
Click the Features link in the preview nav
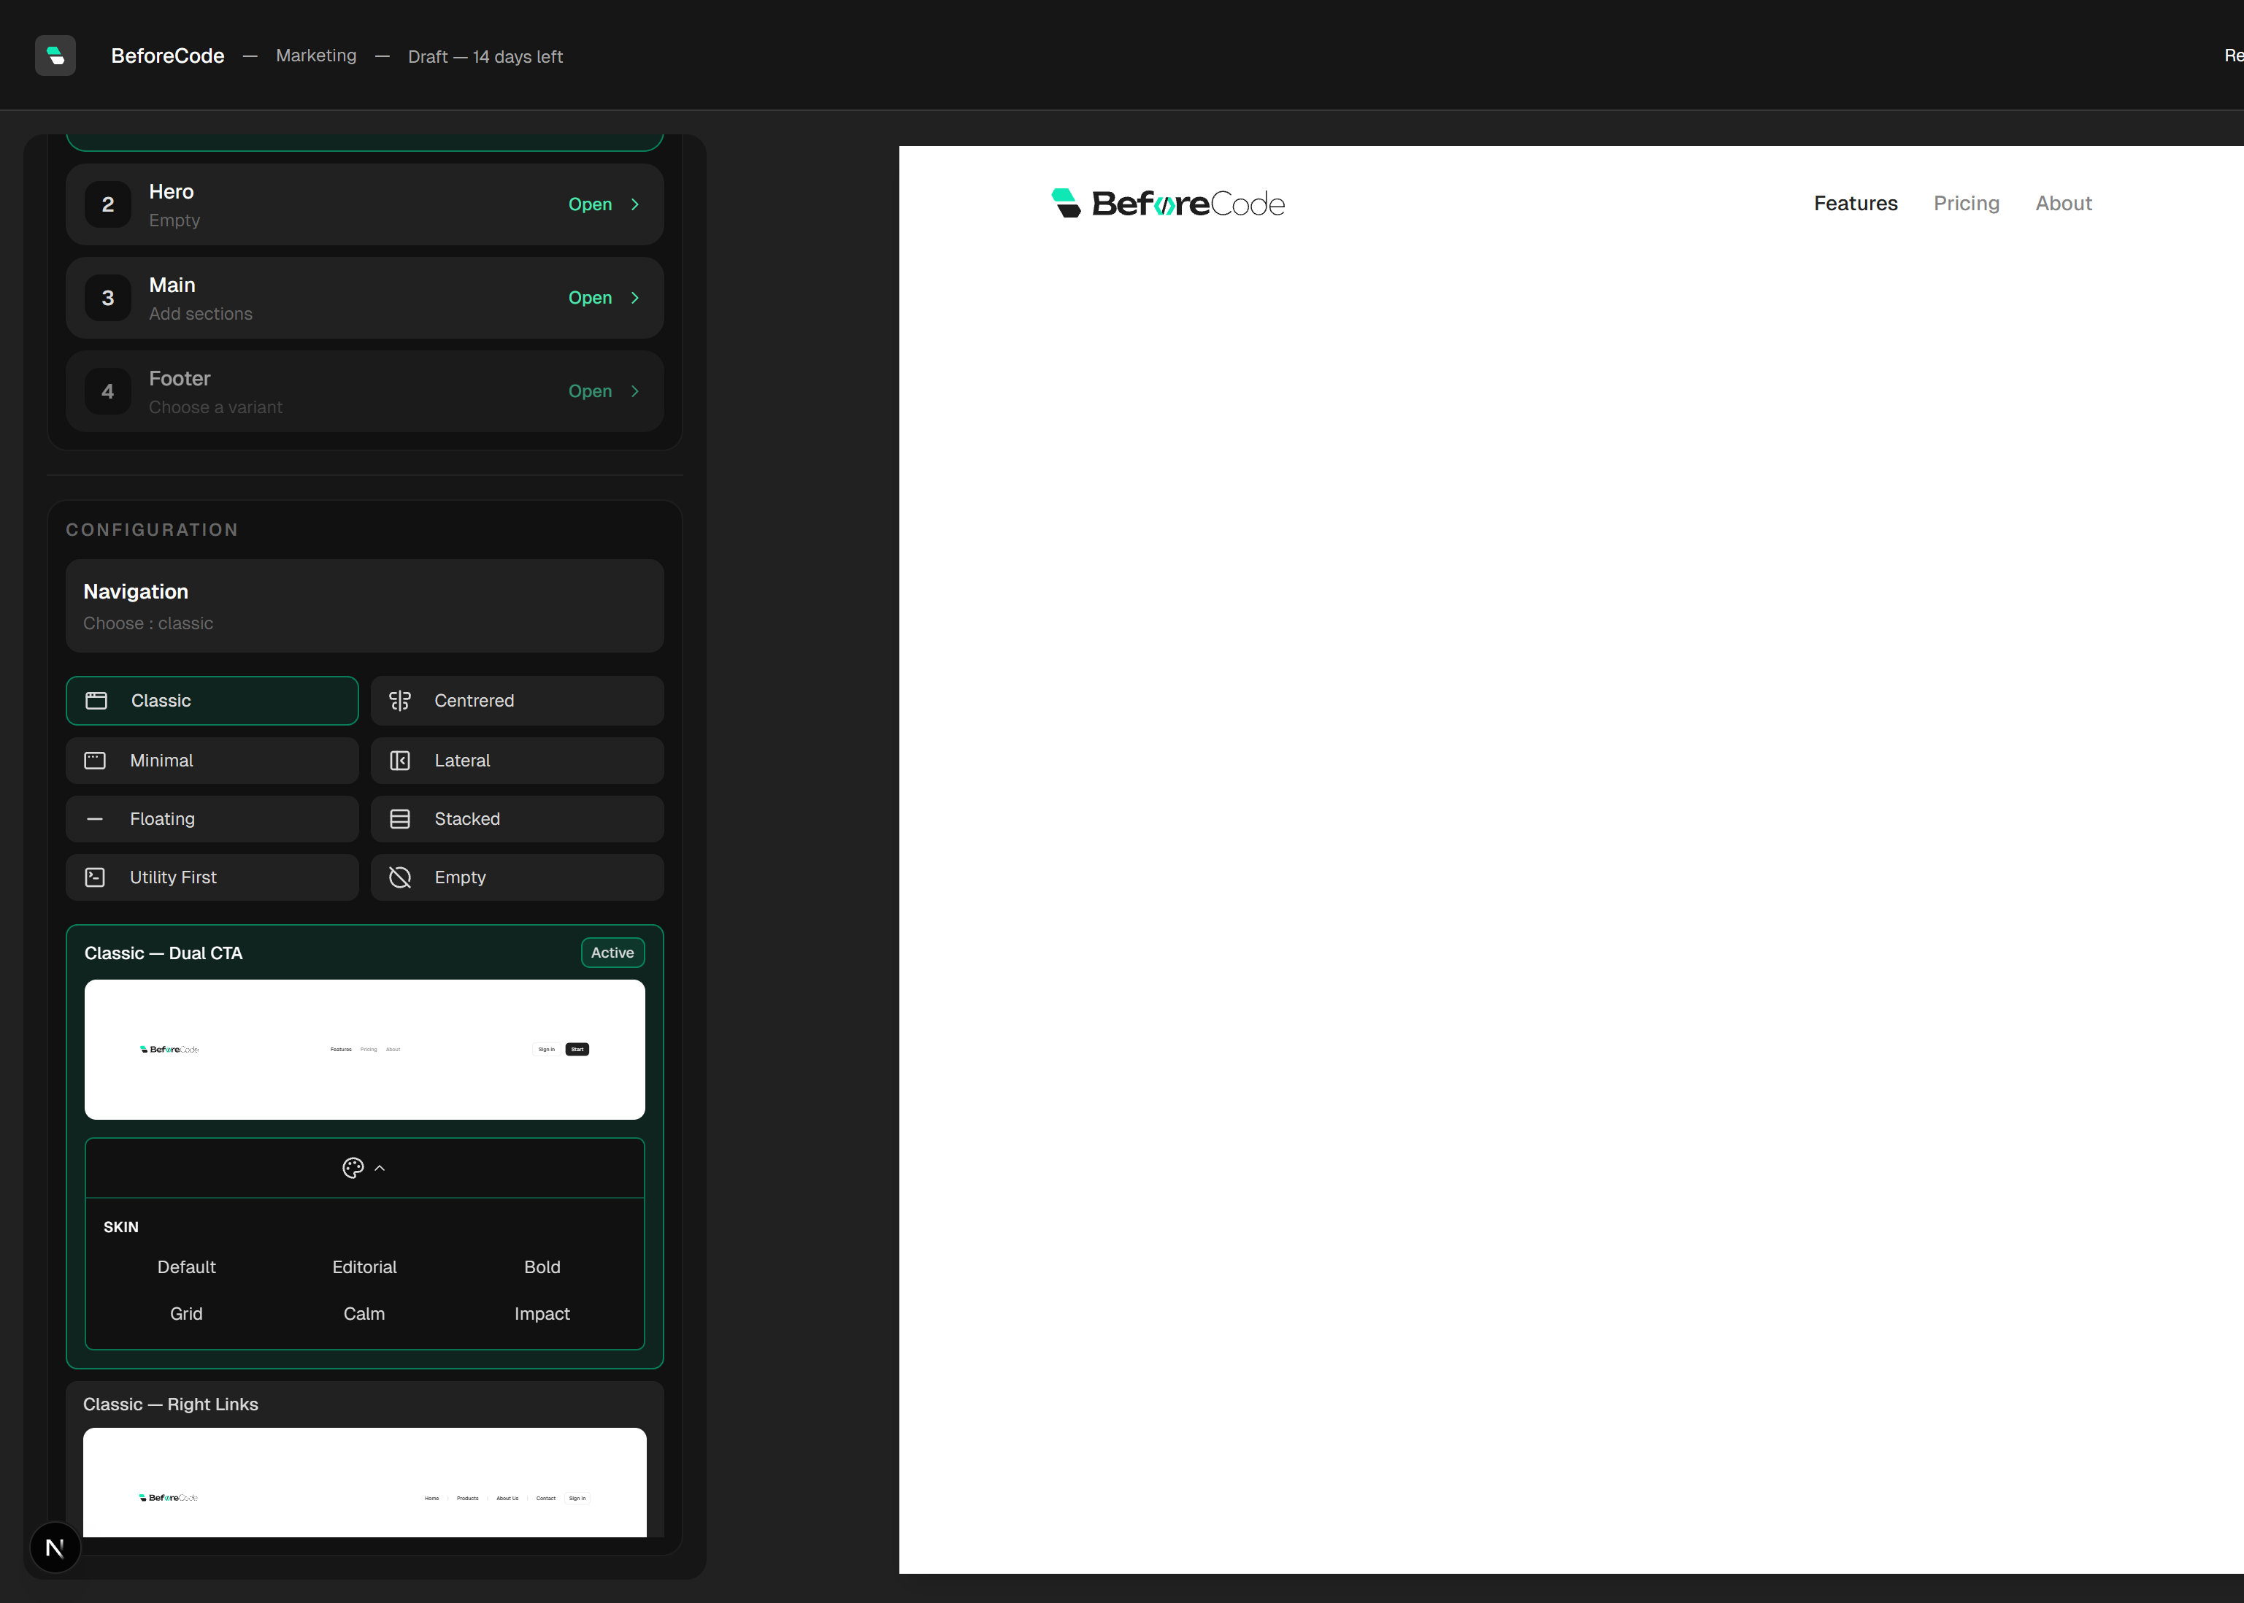coord(1855,204)
